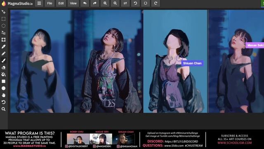Click the Shiuan Chan webcam thumbnail
264x149 pixels.
tap(123, 139)
